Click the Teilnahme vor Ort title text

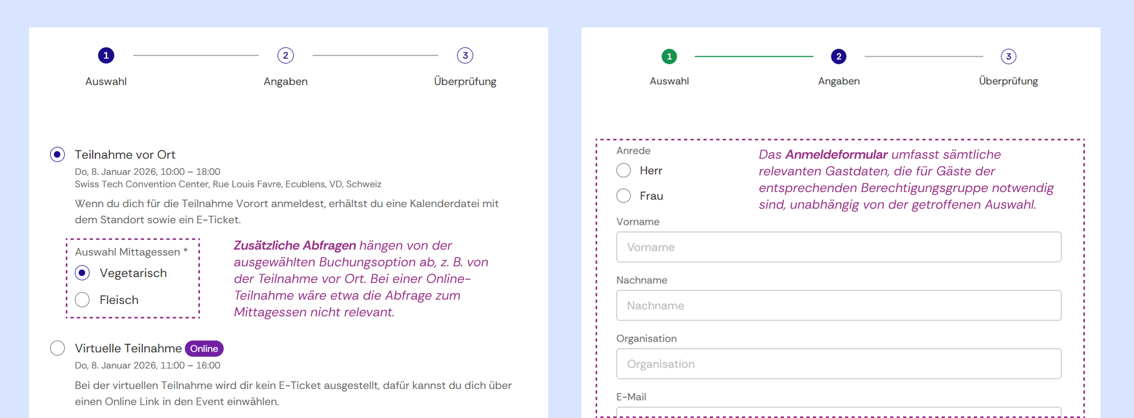click(x=125, y=154)
